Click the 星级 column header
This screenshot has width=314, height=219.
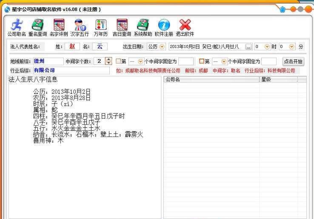(x=279, y=79)
